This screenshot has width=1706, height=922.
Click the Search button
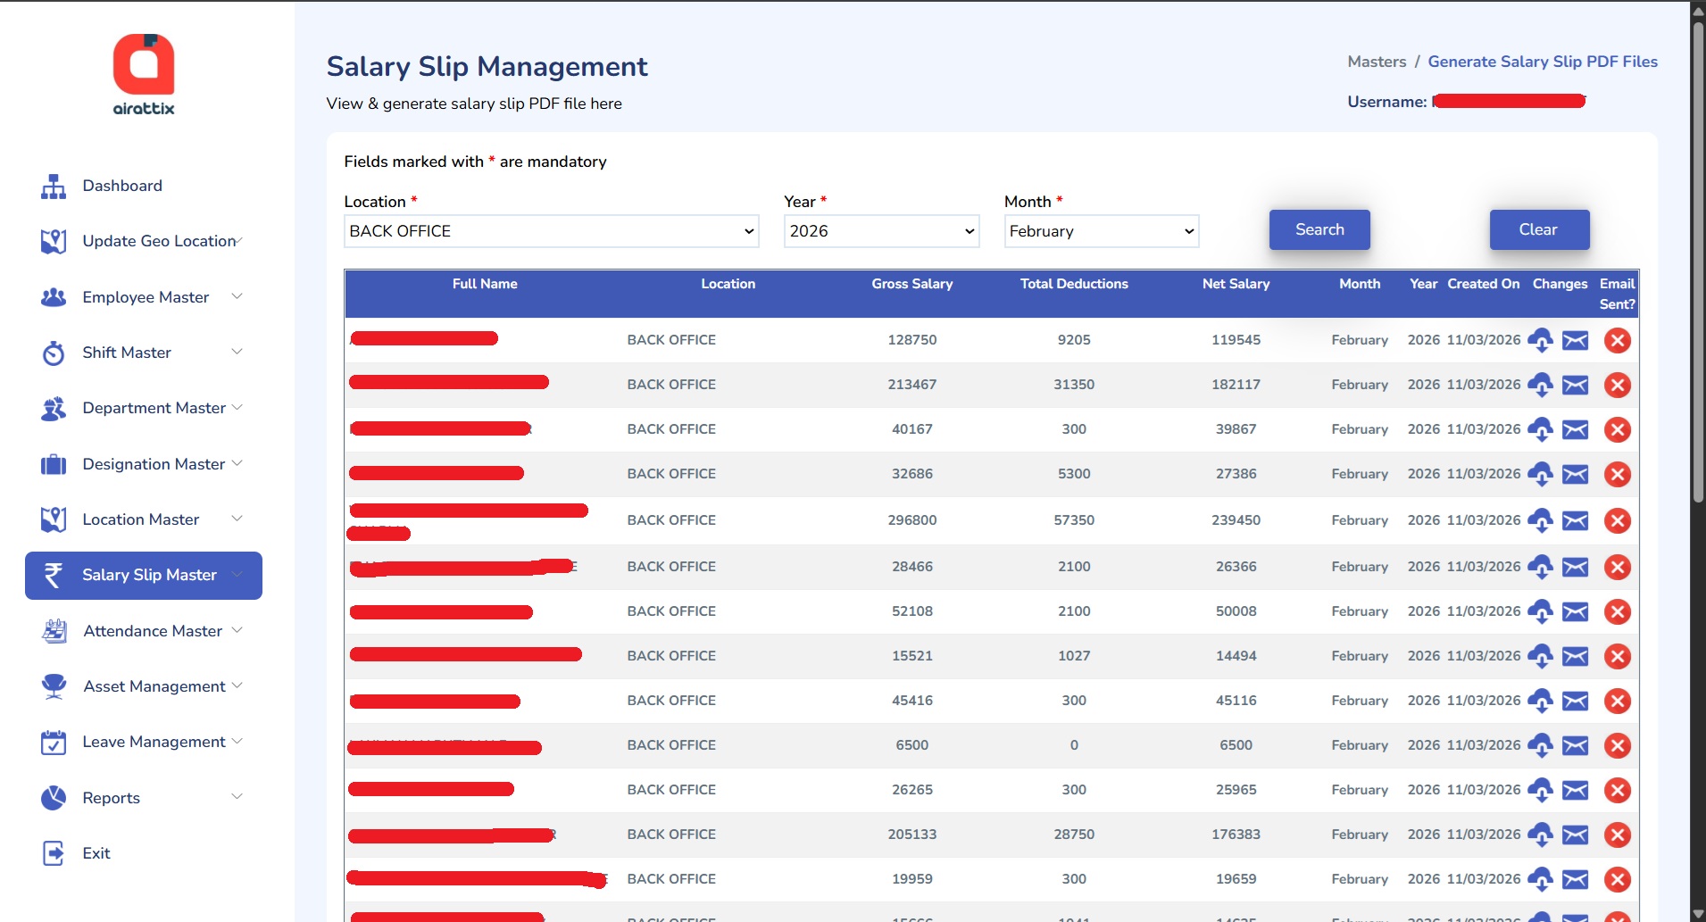point(1319,229)
